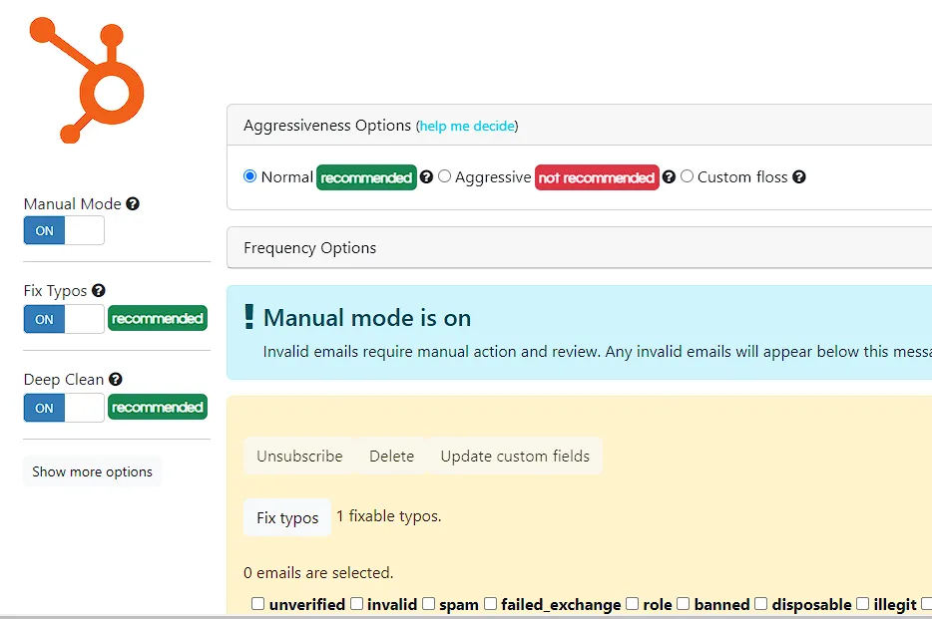Click the red not recommended badge

(x=597, y=177)
